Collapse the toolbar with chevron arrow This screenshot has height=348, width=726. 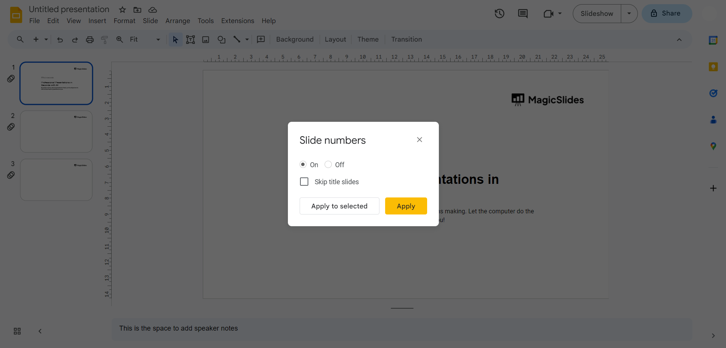[679, 40]
